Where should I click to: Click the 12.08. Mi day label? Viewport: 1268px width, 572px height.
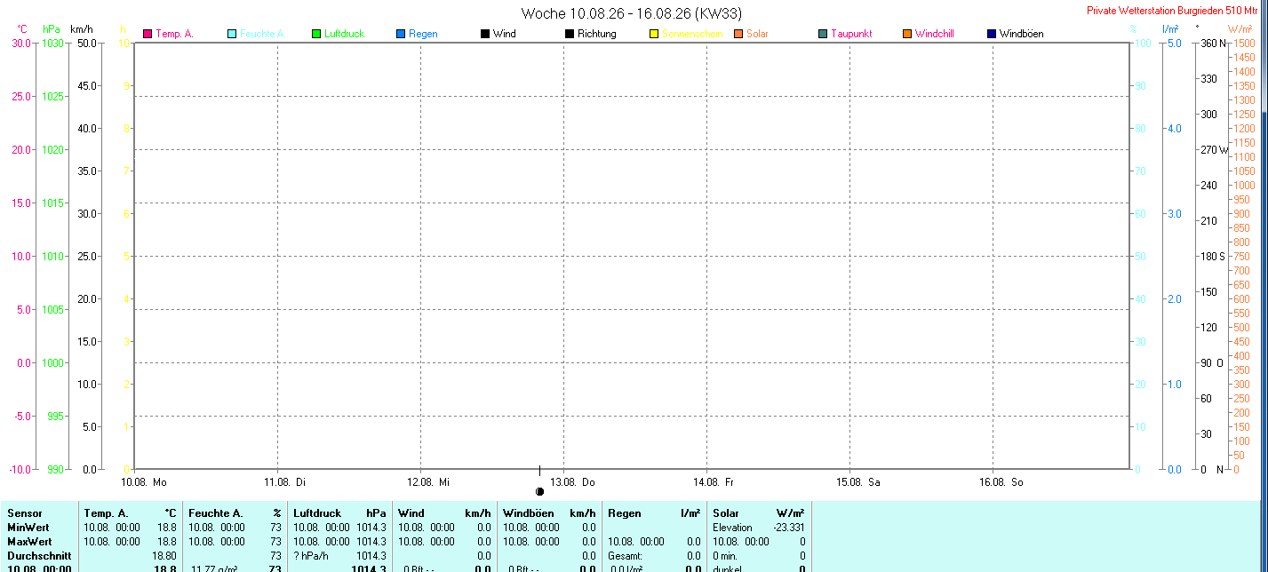tap(428, 482)
